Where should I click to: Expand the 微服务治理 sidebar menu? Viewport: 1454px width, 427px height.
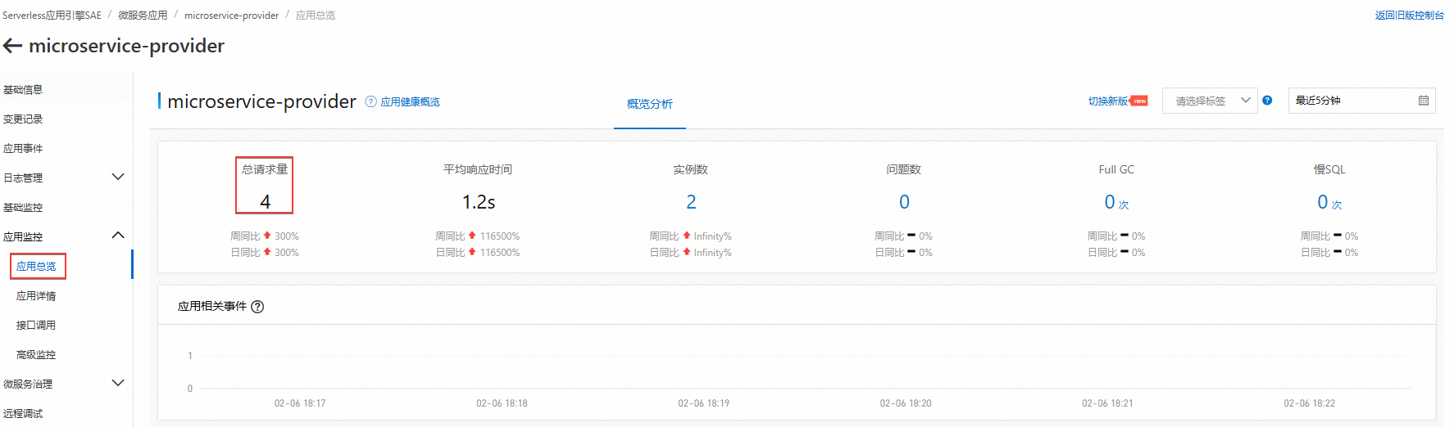click(117, 384)
